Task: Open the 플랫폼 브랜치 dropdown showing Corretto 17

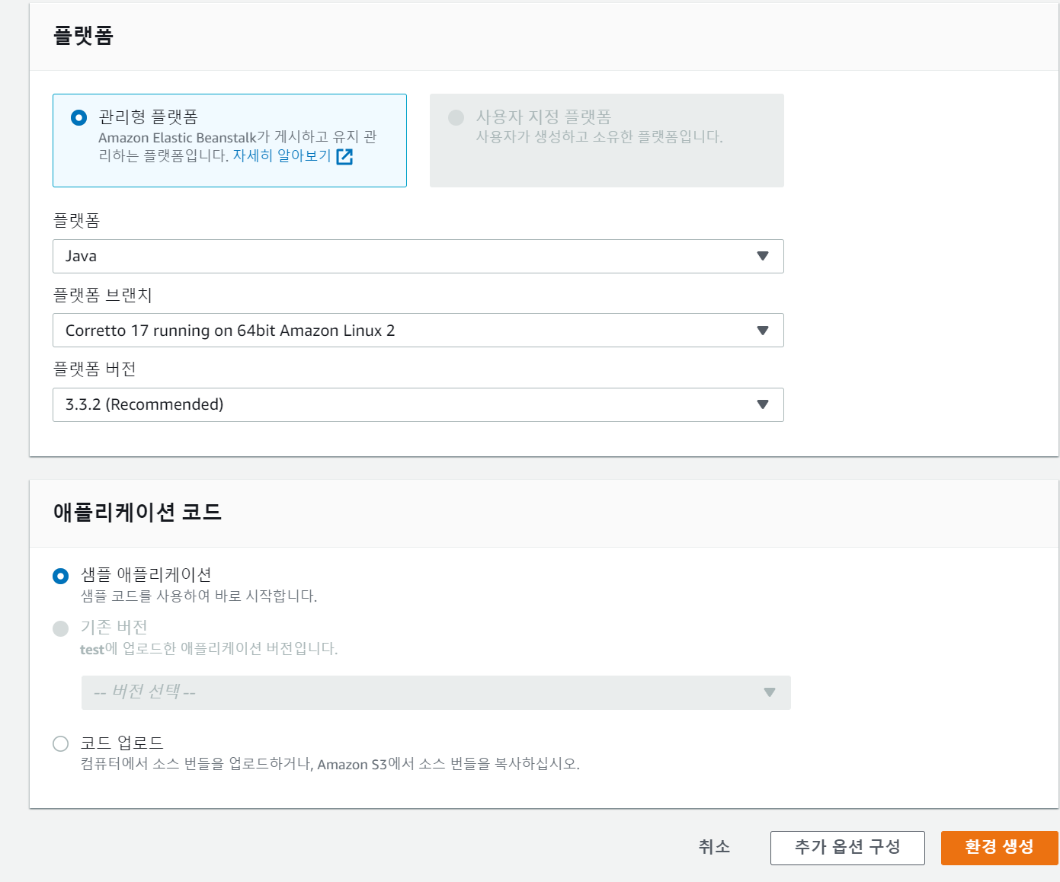Action: 418,331
